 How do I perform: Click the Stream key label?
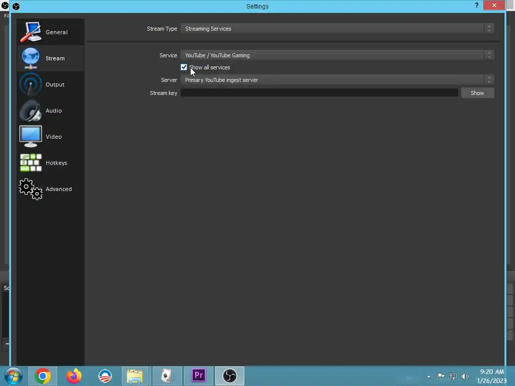point(163,93)
